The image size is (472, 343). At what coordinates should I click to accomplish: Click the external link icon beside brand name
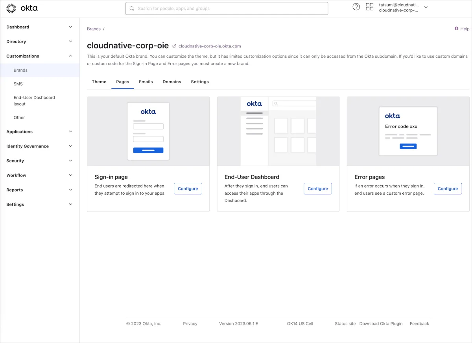174,46
